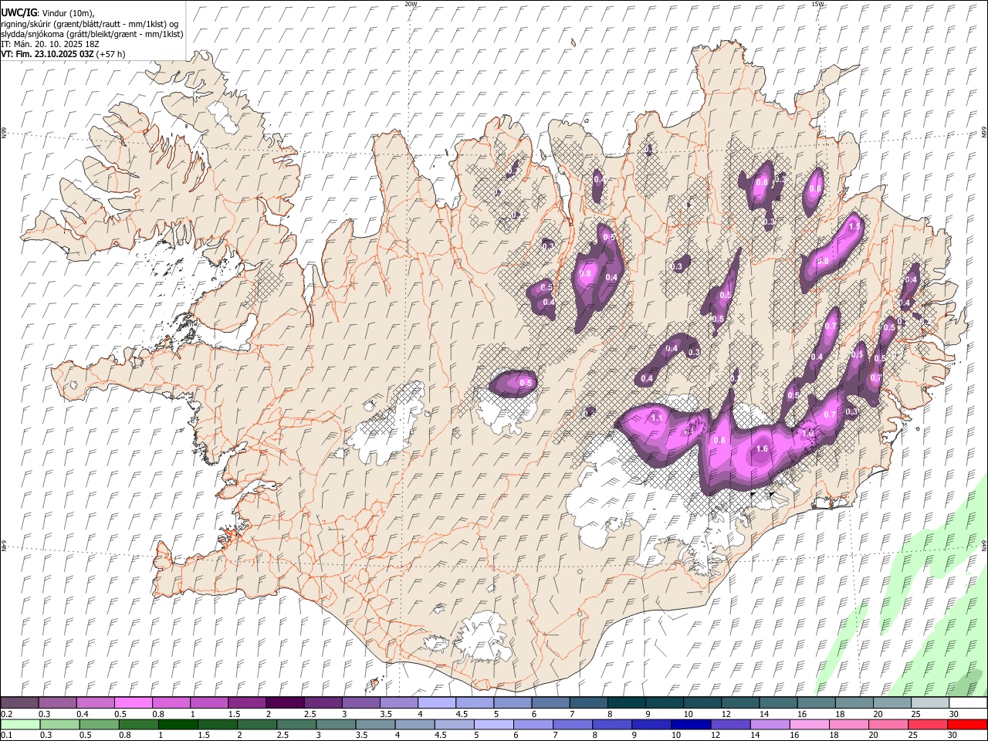988x741 pixels.
Task: Click the 1.6 precipitation value on the map
Action: click(762, 448)
